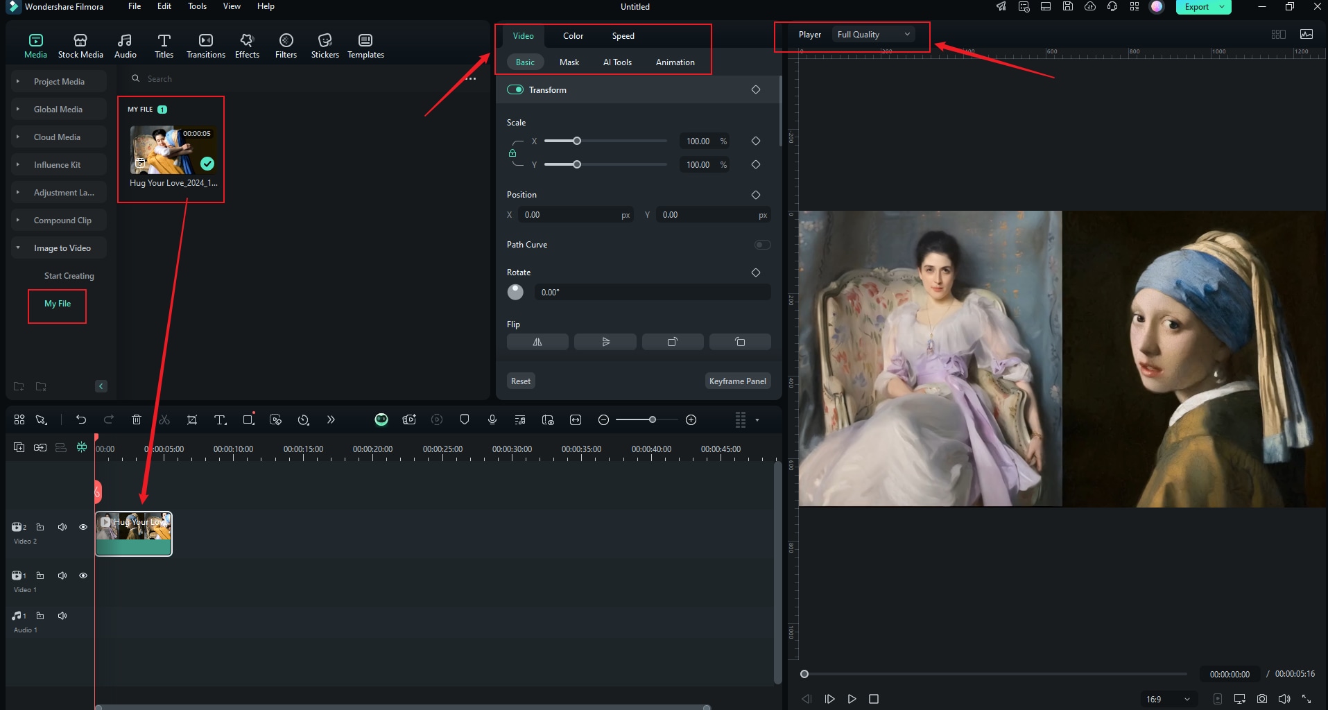Flip the clip vertically
The width and height of the screenshot is (1328, 710).
[x=605, y=342]
